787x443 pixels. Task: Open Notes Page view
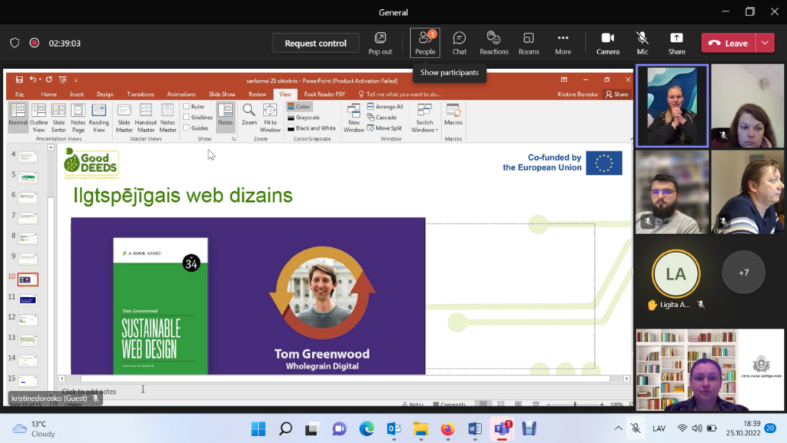pos(78,117)
